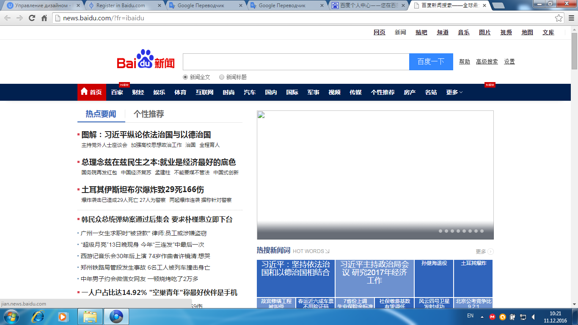578x325 pixels.
Task: Open 互联网 in the navigation bar
Action: point(204,92)
